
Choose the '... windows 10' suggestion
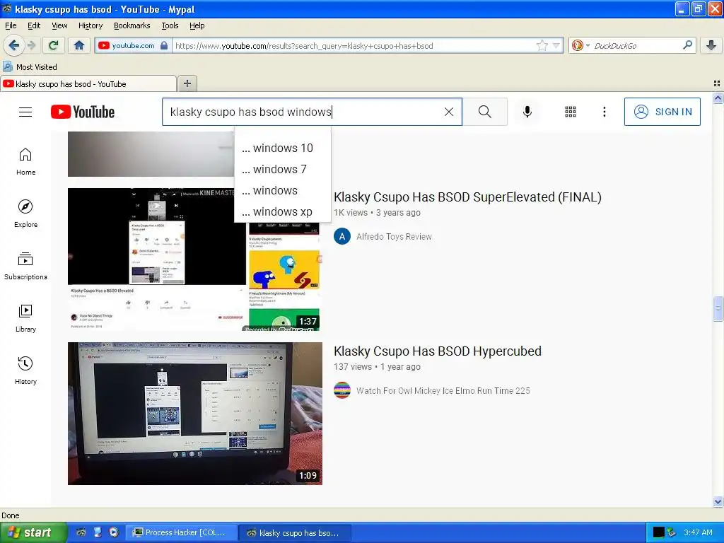[x=283, y=148]
